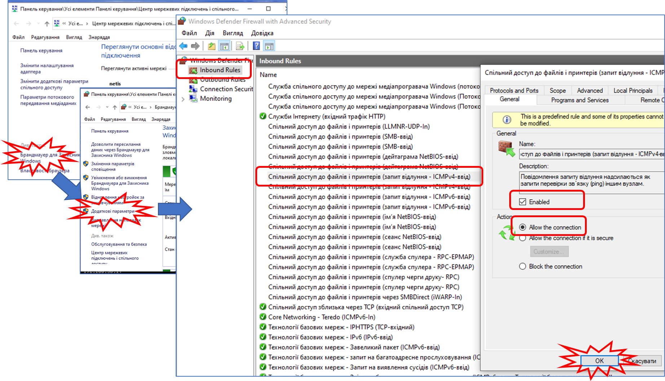The width and height of the screenshot is (665, 381).
Task: Click the Up One Level folder icon
Action: tap(212, 46)
